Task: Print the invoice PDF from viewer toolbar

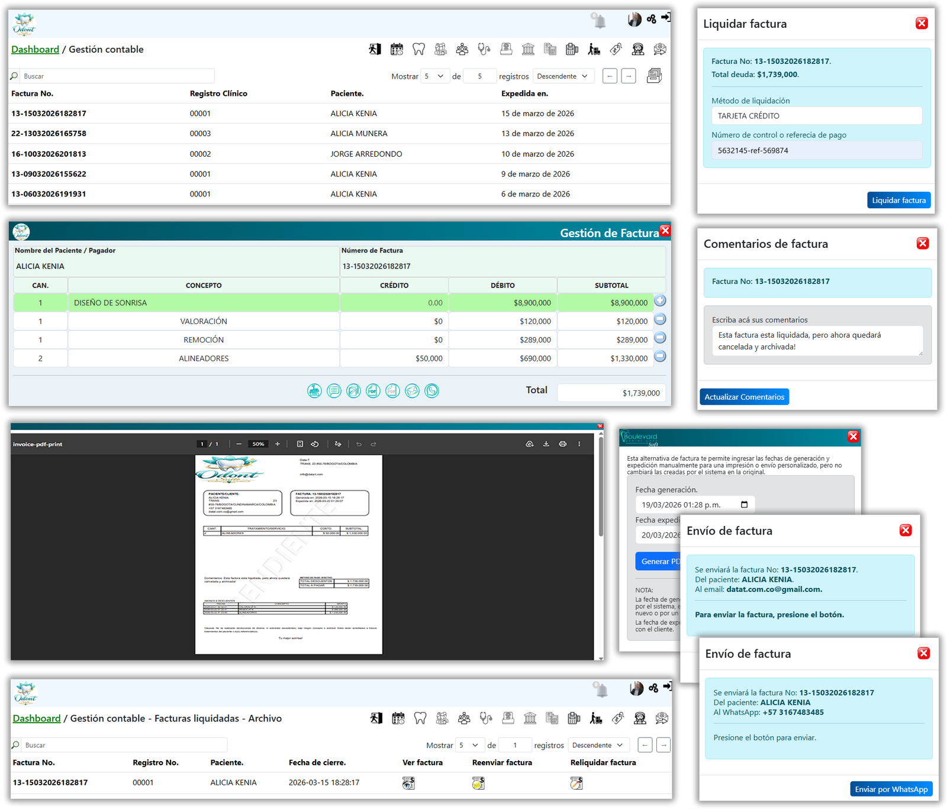Action: (x=562, y=444)
